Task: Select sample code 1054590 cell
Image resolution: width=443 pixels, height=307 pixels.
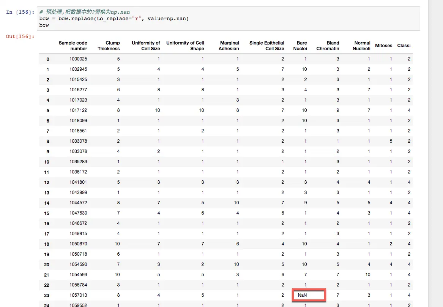Action: tap(78, 264)
